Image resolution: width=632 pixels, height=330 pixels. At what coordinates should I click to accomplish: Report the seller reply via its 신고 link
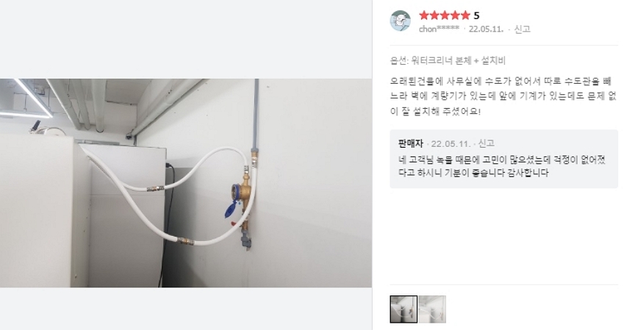click(x=486, y=143)
